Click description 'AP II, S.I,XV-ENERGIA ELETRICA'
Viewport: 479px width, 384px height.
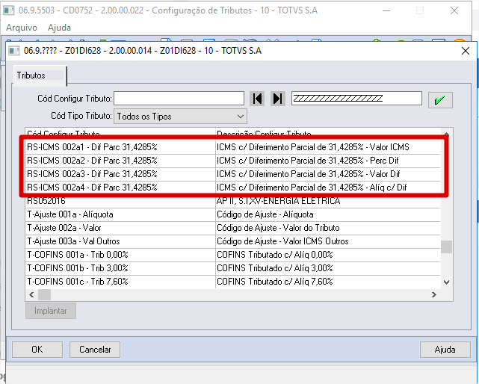[x=278, y=201]
